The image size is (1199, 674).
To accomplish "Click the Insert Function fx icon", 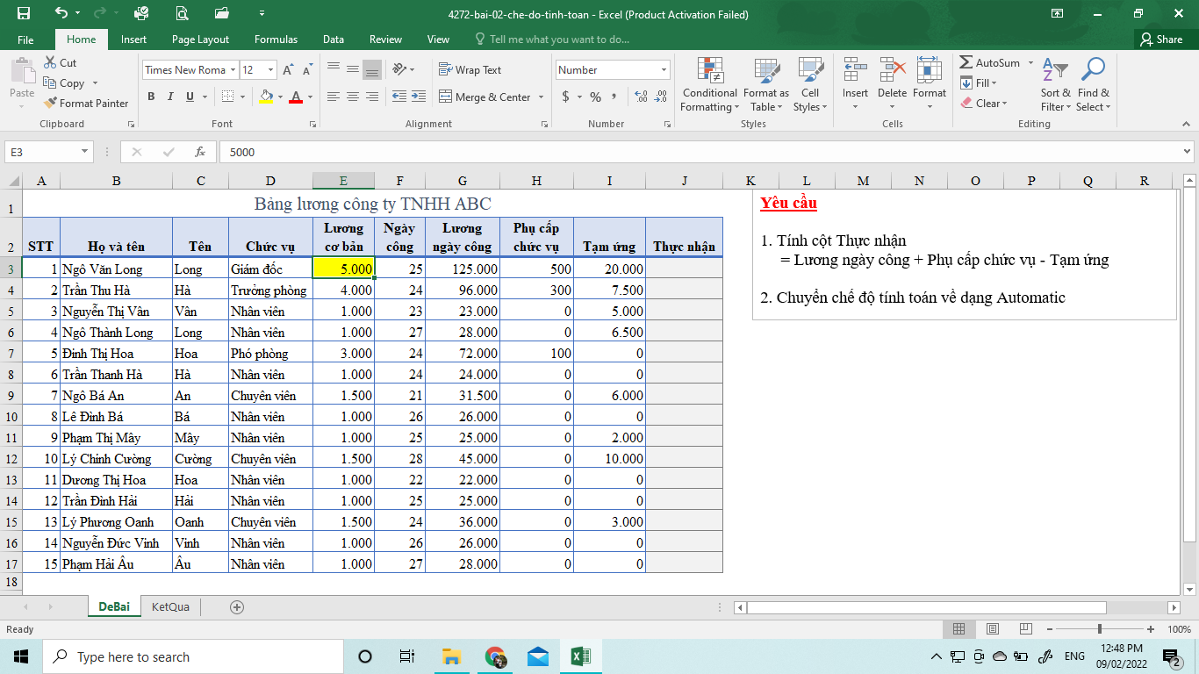I will pos(200,152).
